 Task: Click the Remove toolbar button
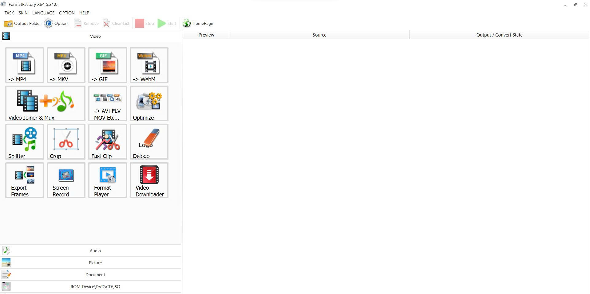pyautogui.click(x=86, y=23)
